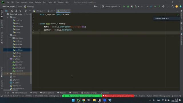The height and width of the screenshot is (103, 183).
Task: Expand the migrations folder
Action: [x=10, y=38]
